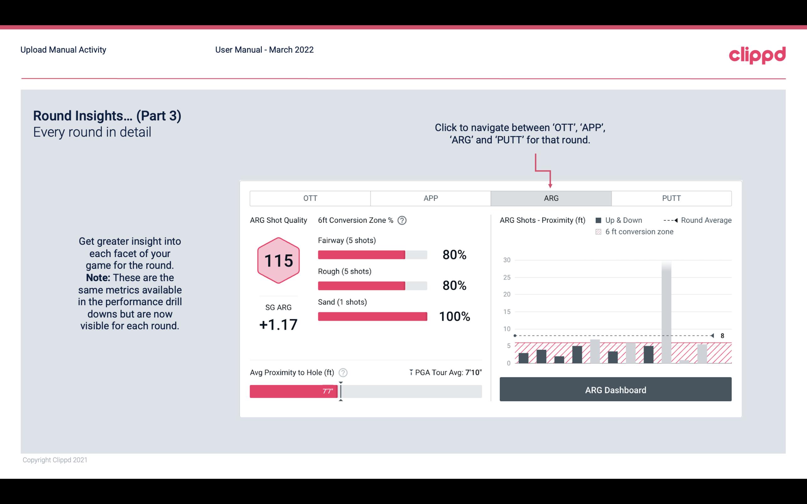The height and width of the screenshot is (504, 807).
Task: Click the ARG tab to view stats
Action: pos(551,198)
